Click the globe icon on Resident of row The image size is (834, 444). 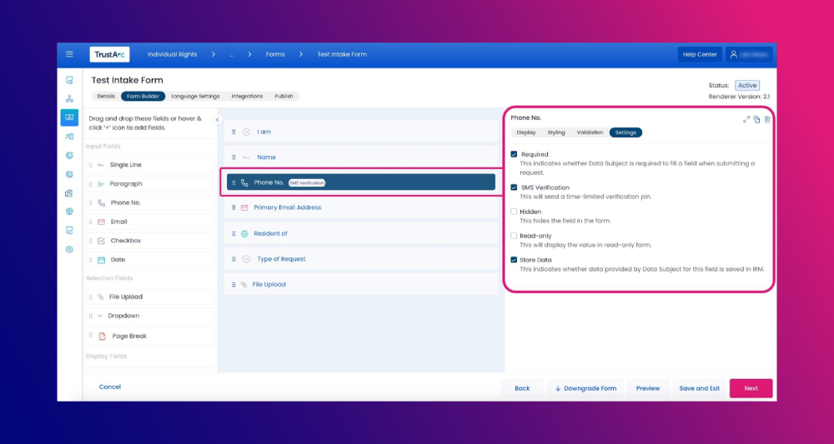click(244, 234)
